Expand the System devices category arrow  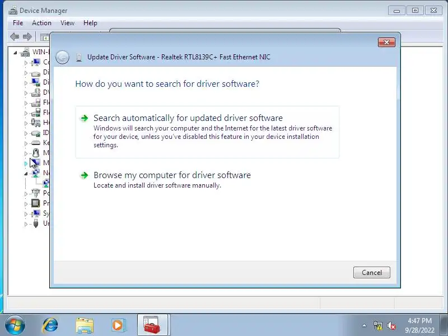pos(26,214)
